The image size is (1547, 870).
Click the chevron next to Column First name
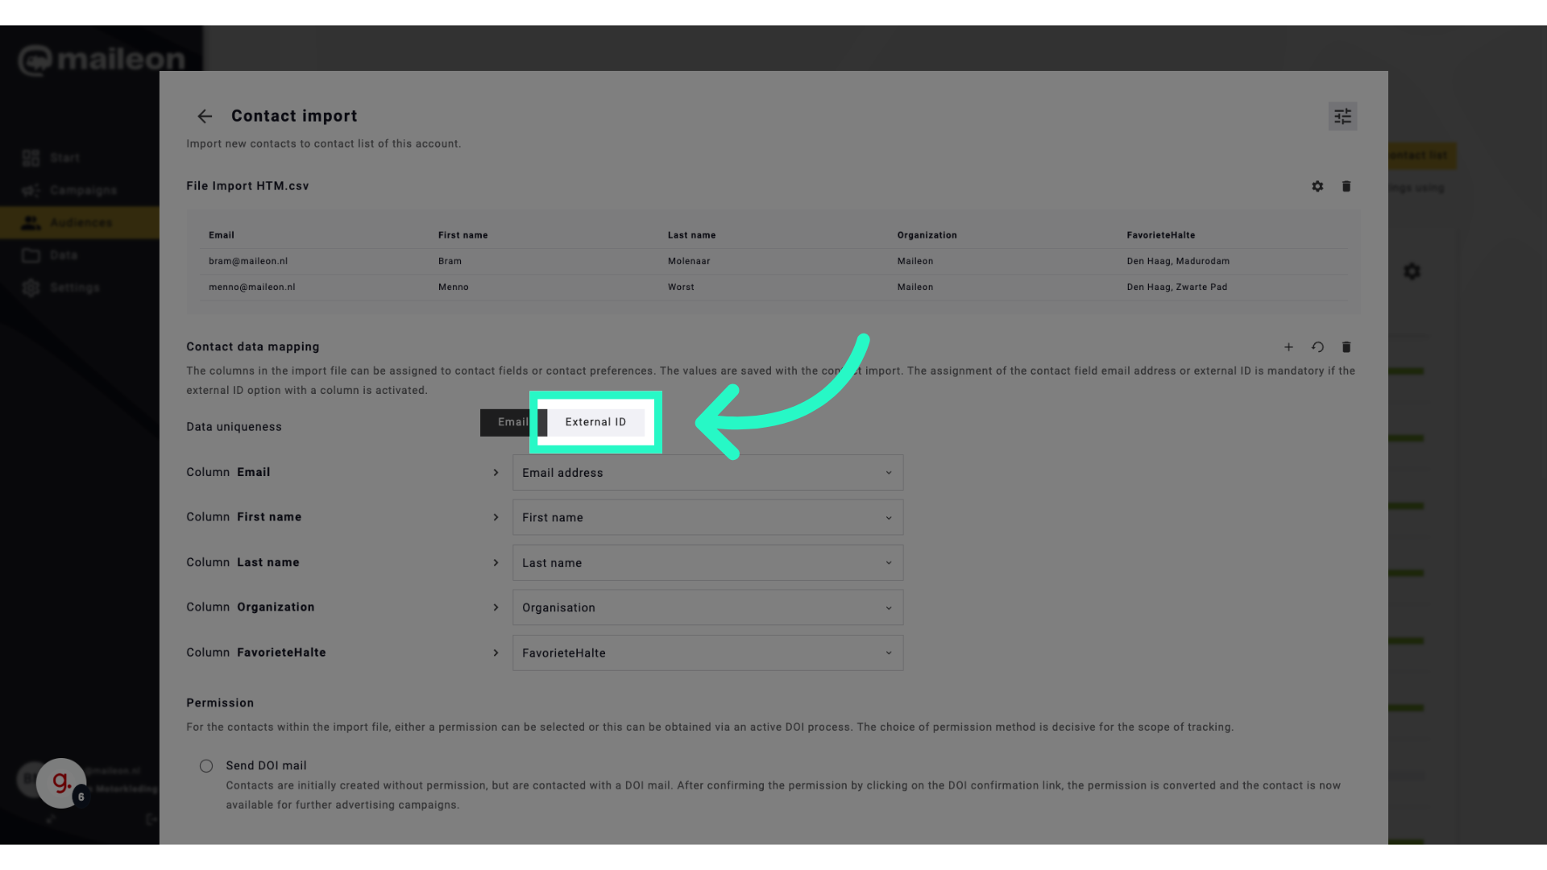coord(496,517)
